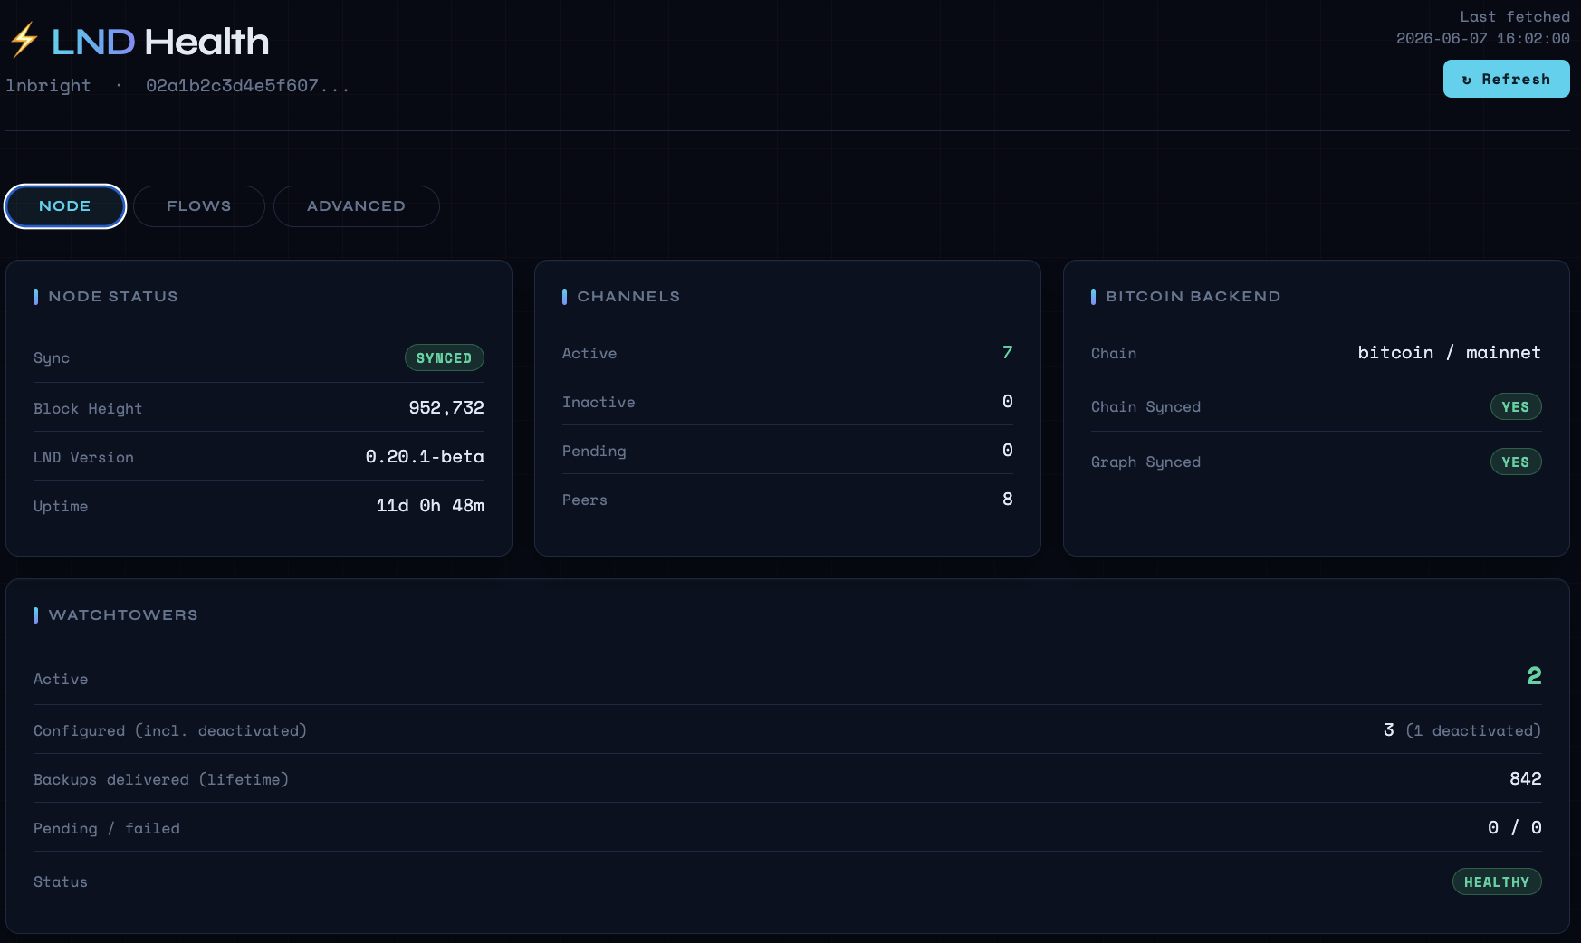Click the Configured (incl. deactivated) label
Image resolution: width=1581 pixels, height=943 pixels.
click(x=170, y=730)
